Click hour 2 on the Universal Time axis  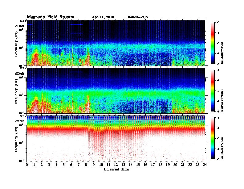click(x=42, y=165)
